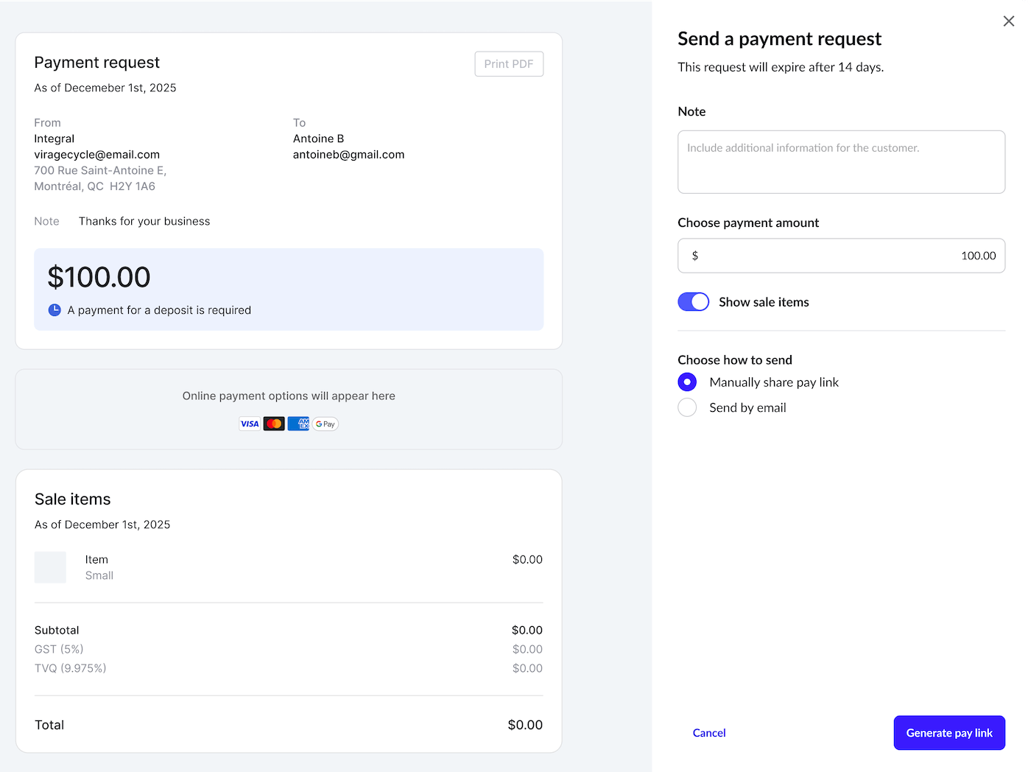This screenshot has width=1031, height=772.
Task: Click the Thanks for your business note
Action: [x=144, y=221]
